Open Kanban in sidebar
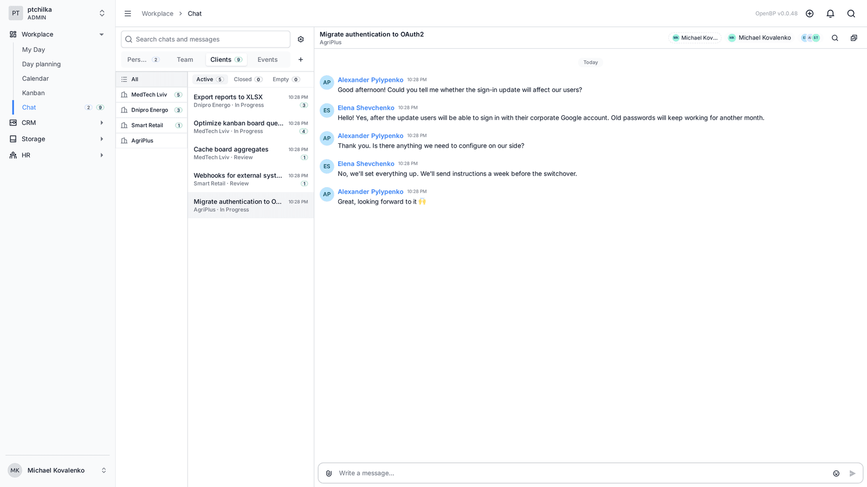 (x=34, y=93)
